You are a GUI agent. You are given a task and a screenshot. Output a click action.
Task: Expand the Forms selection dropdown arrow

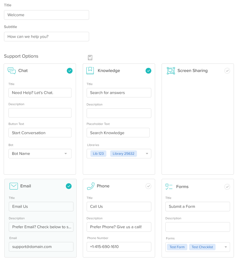[226, 247]
